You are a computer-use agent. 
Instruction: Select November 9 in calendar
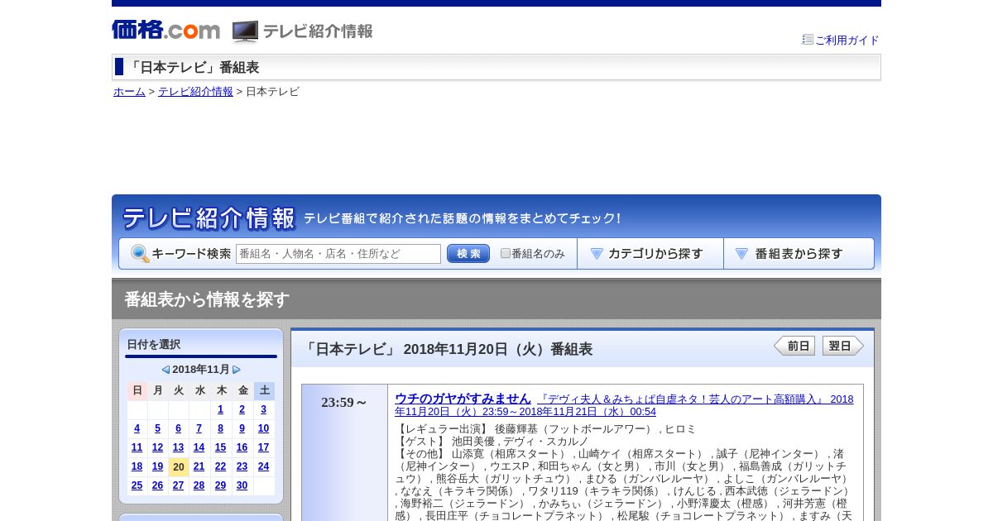click(242, 428)
